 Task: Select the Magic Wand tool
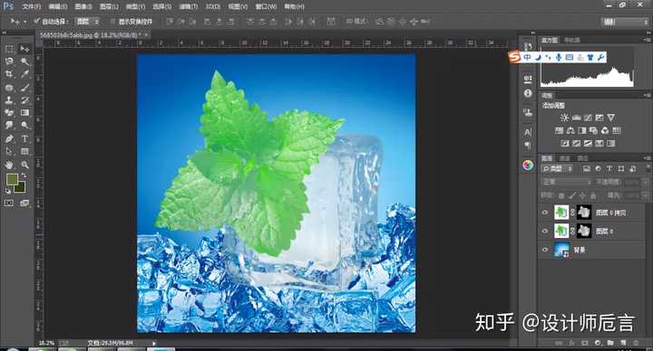click(24, 62)
